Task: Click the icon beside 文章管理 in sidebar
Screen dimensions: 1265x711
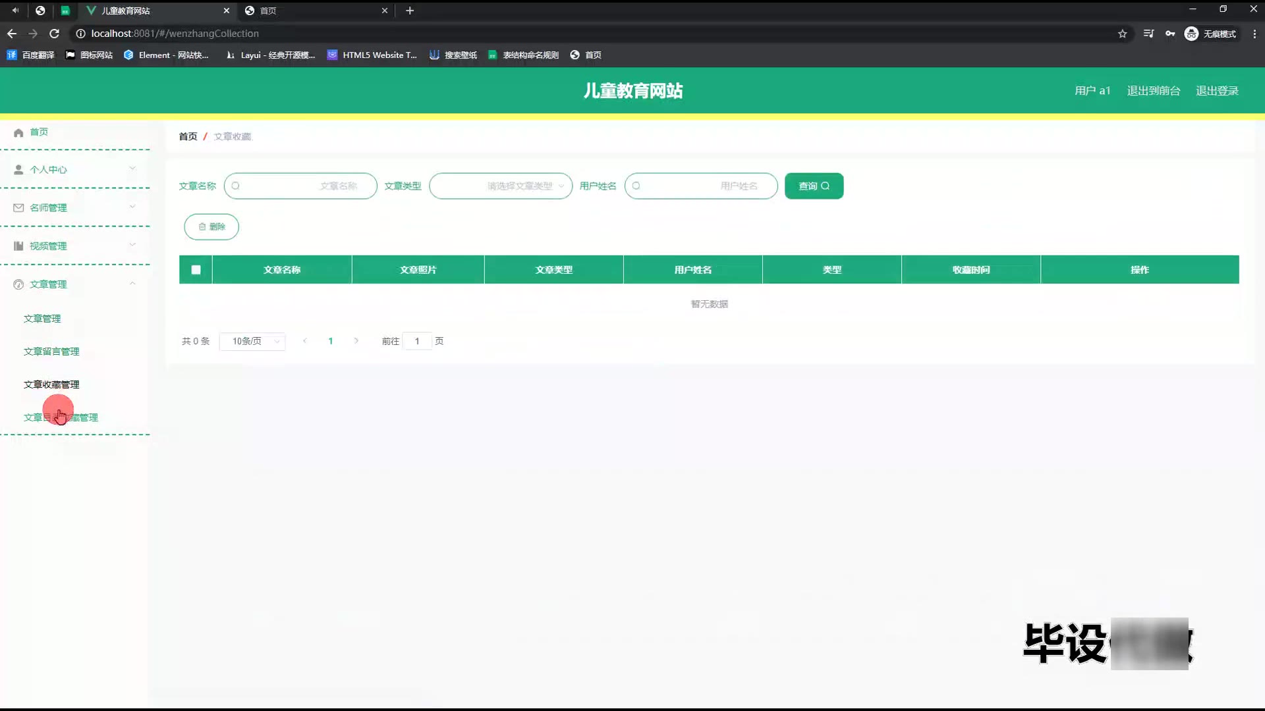Action: [18, 284]
